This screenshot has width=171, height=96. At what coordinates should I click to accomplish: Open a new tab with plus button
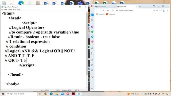coord(140,7)
